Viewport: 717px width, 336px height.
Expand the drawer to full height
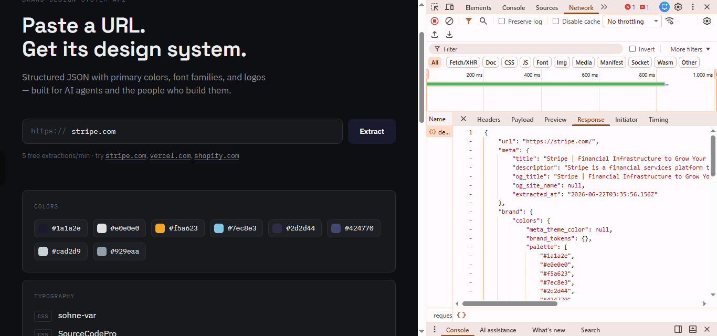(693, 330)
